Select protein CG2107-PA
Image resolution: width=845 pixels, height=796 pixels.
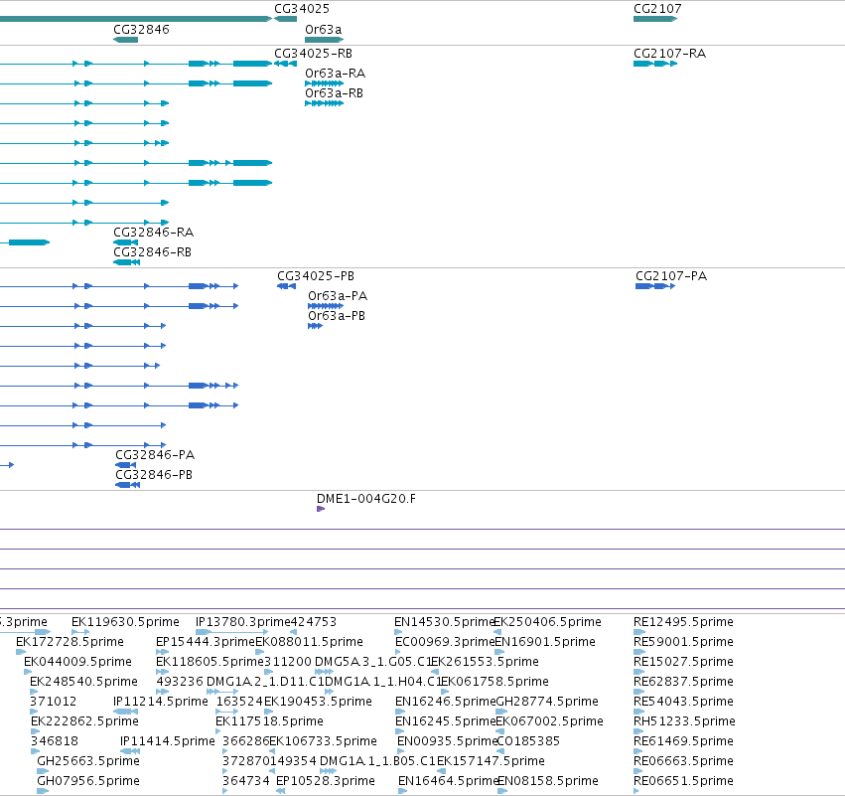pos(655,286)
